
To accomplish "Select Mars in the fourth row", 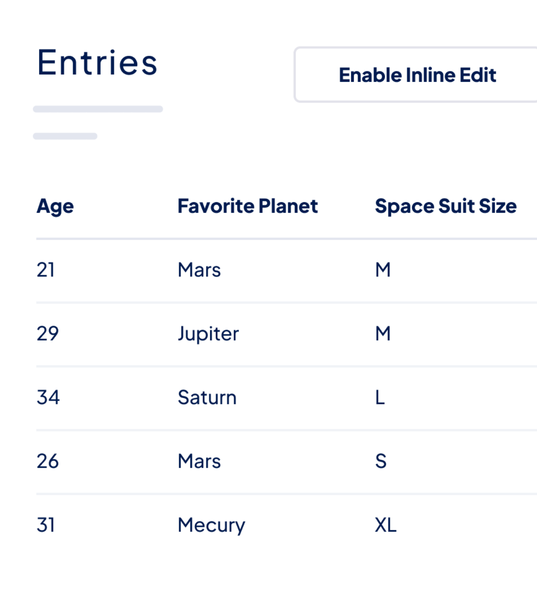I will tap(199, 461).
